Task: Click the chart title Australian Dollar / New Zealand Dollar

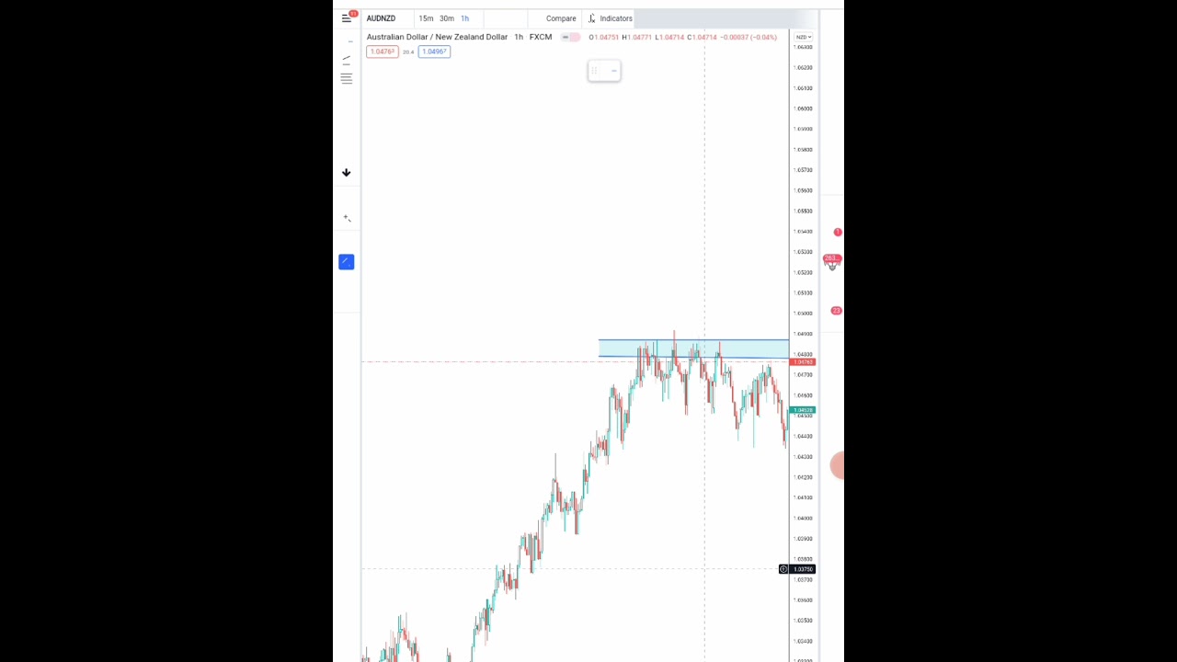Action: tap(437, 37)
